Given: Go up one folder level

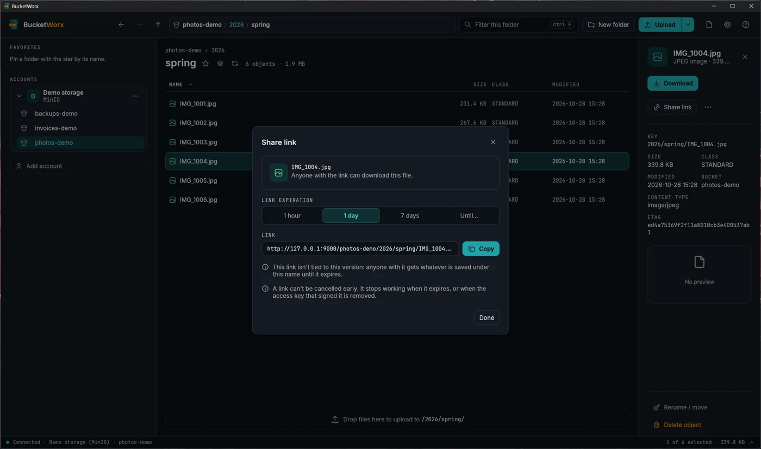Looking at the screenshot, I should [x=158, y=24].
